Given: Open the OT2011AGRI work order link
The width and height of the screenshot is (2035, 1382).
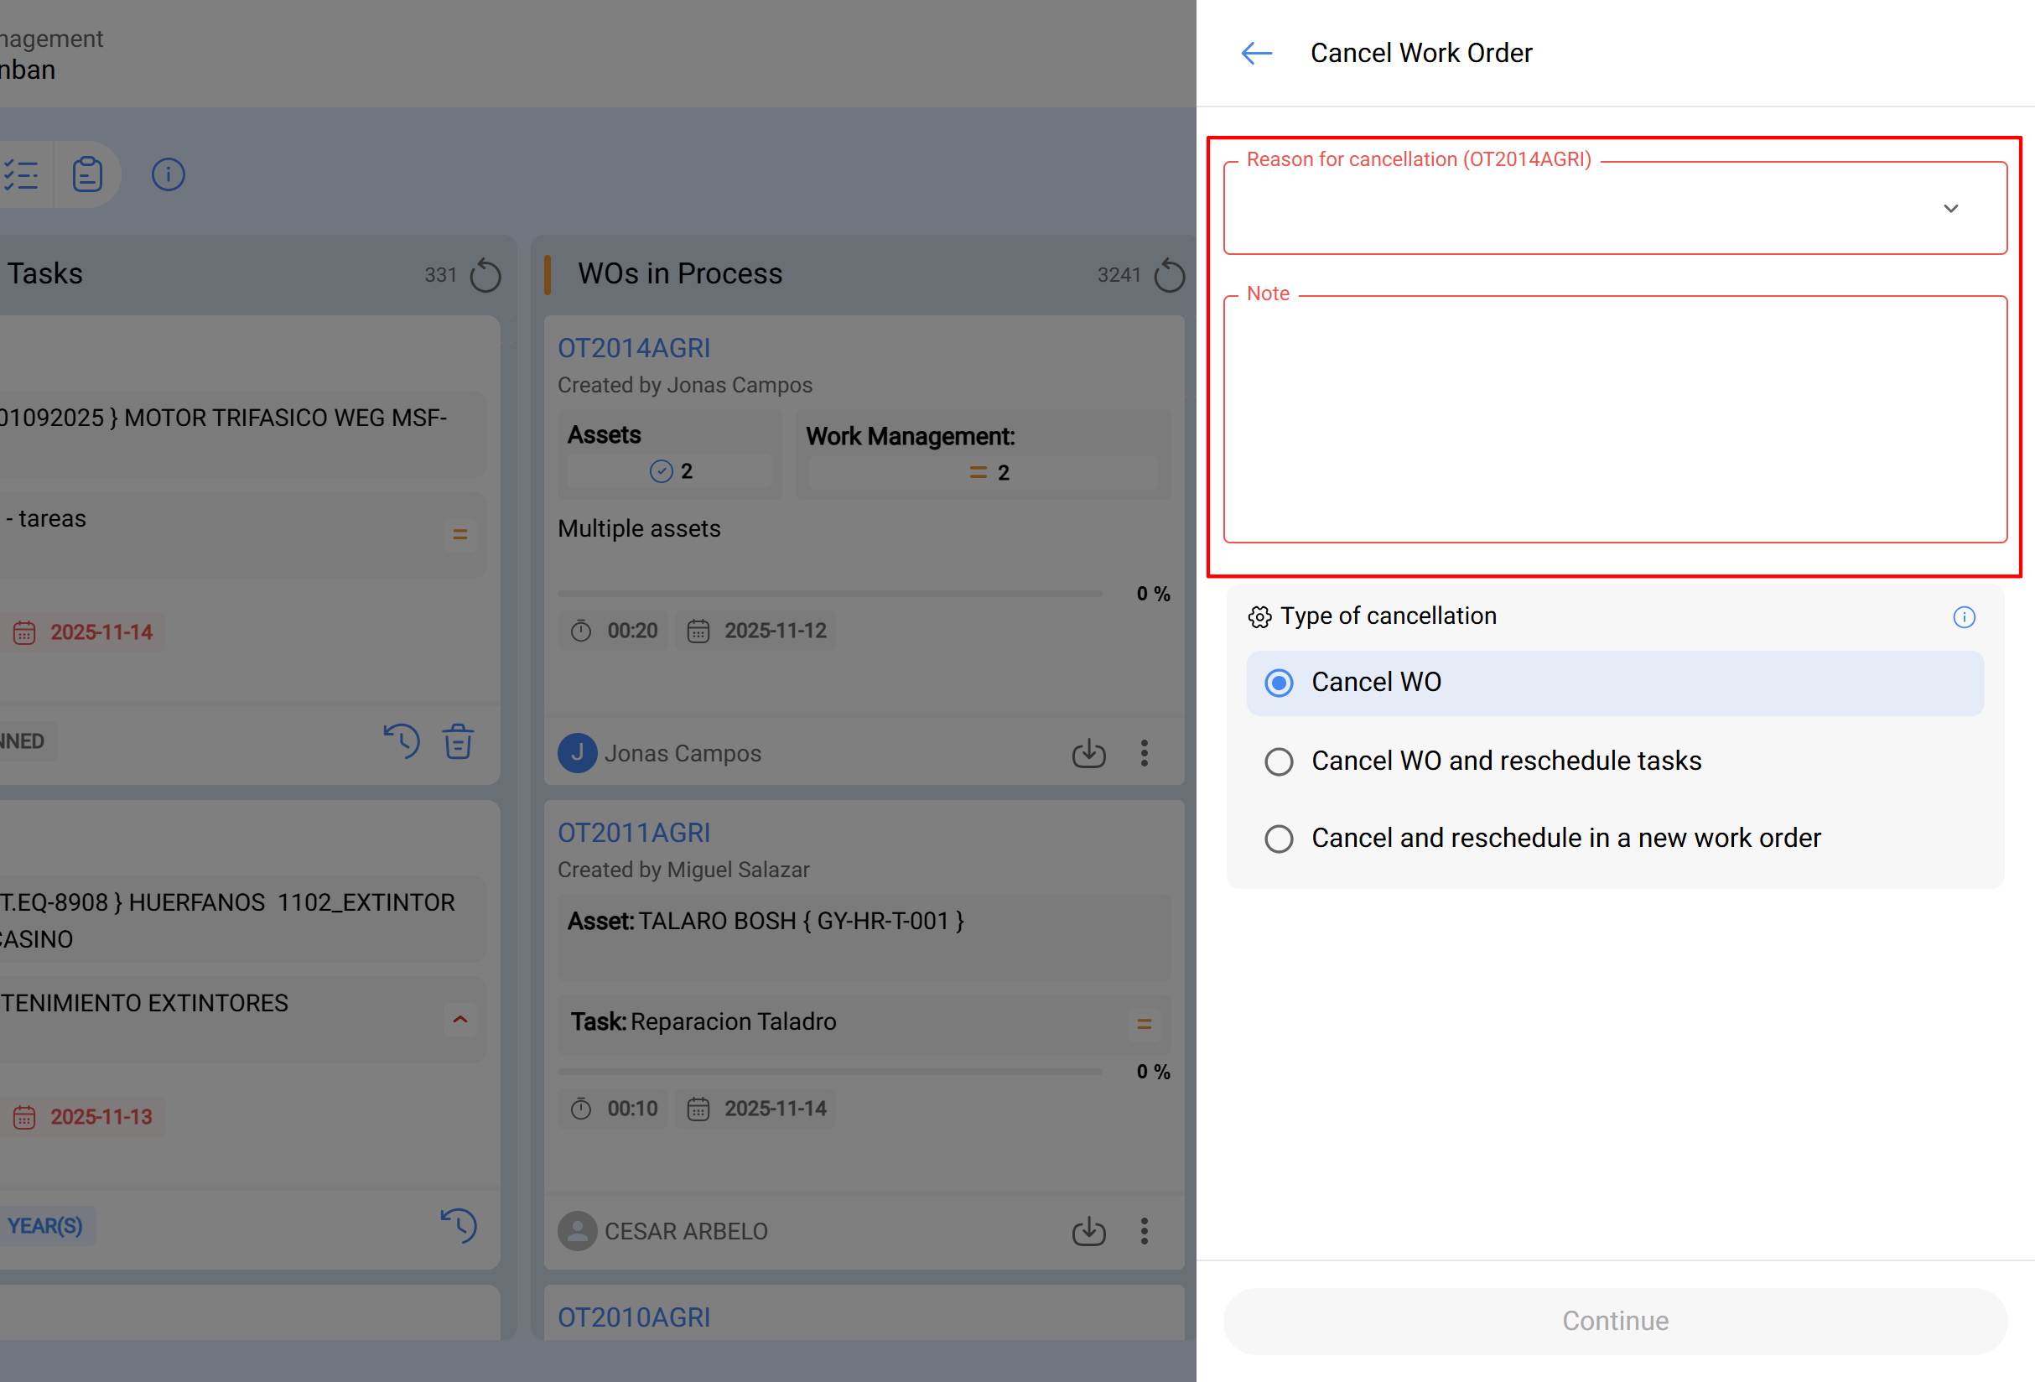Looking at the screenshot, I should pyautogui.click(x=634, y=832).
